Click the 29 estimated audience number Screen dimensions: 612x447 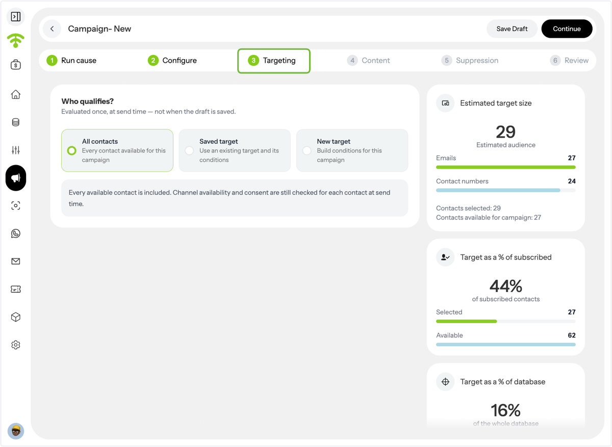pos(505,132)
